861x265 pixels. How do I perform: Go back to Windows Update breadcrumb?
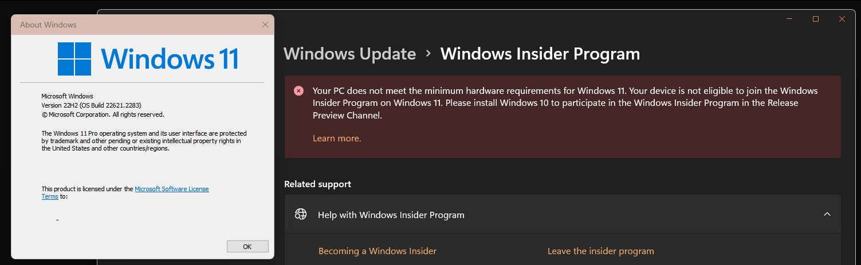point(349,54)
